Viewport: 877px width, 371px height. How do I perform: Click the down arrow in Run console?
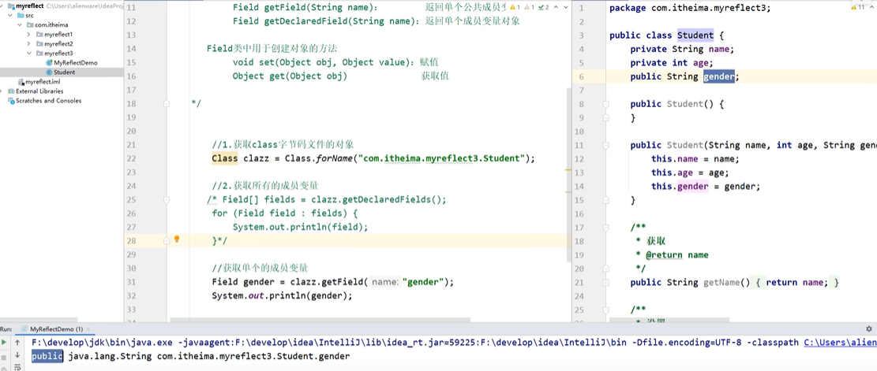pos(17,354)
